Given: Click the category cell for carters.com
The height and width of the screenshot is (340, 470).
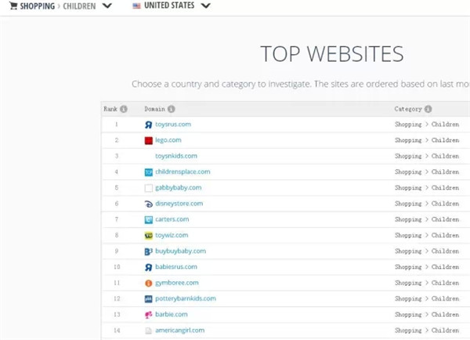Looking at the screenshot, I should 427,219.
